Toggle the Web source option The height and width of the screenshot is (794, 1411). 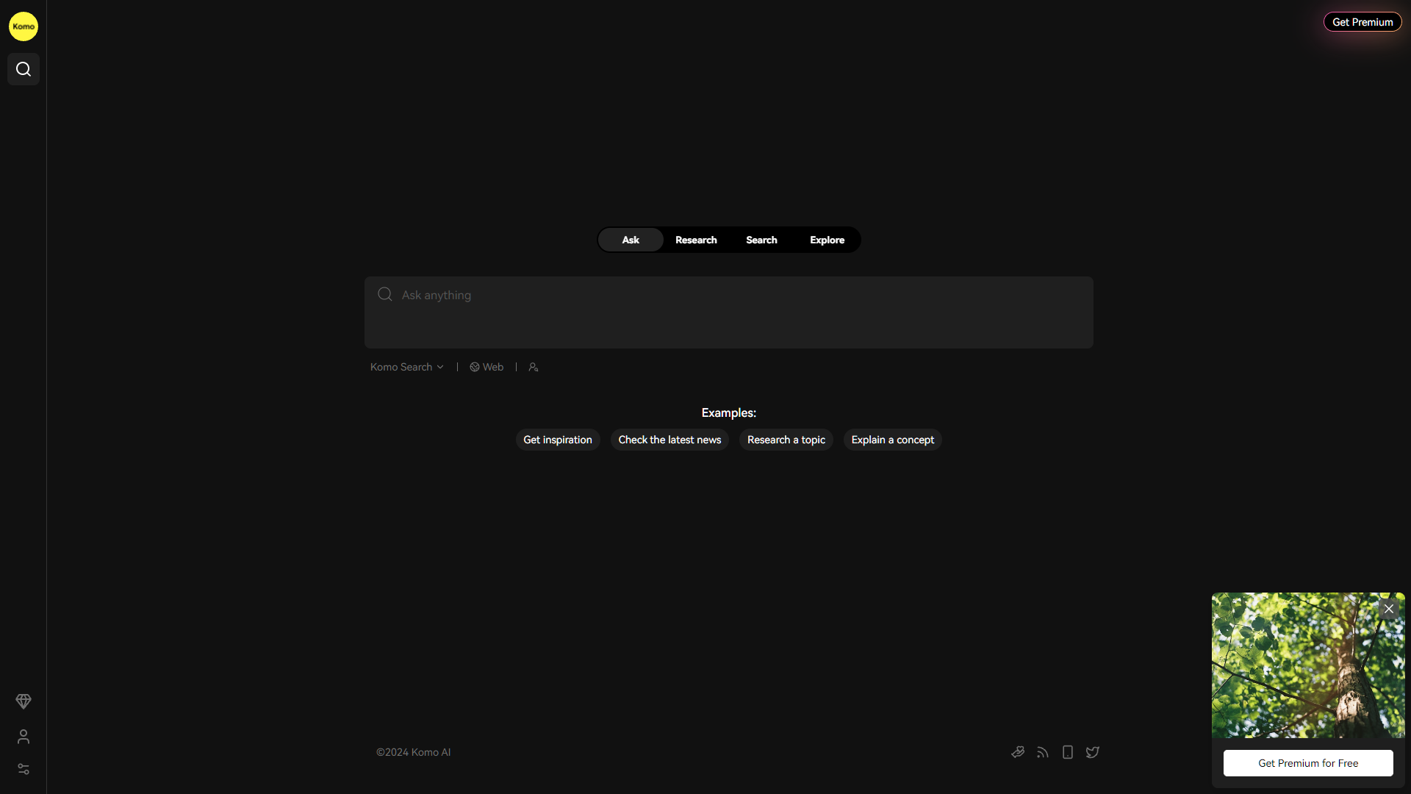(x=486, y=366)
